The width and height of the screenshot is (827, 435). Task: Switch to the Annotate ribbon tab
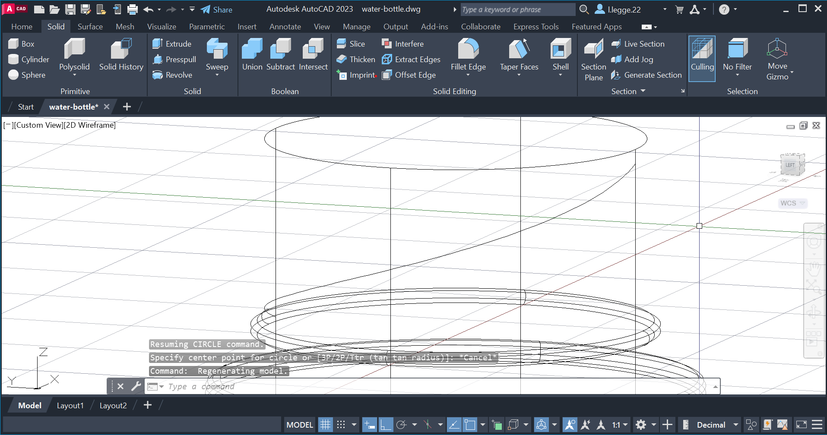coord(285,27)
